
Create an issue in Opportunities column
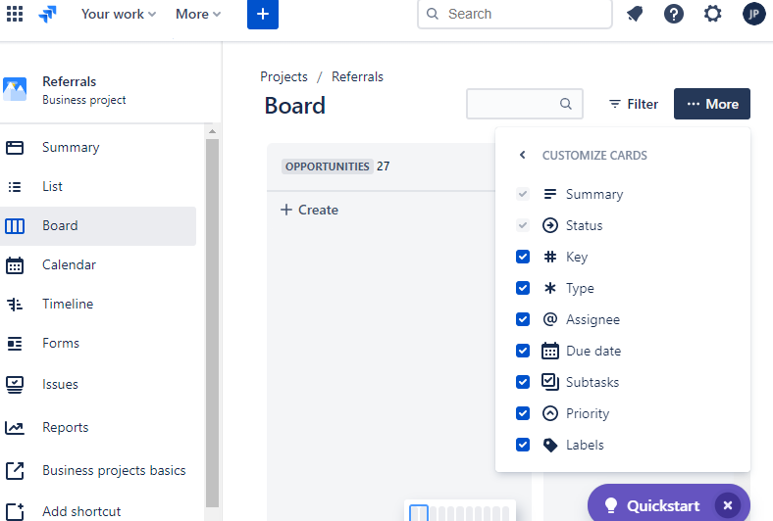click(x=310, y=211)
